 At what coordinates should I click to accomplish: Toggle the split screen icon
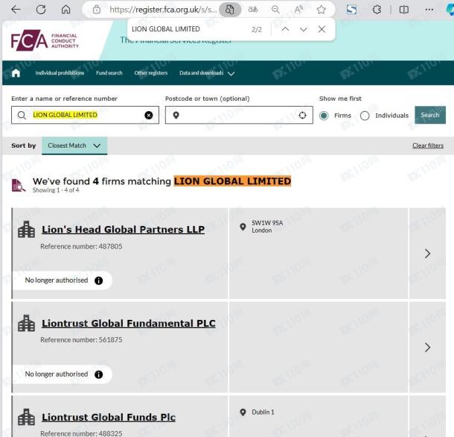404,10
